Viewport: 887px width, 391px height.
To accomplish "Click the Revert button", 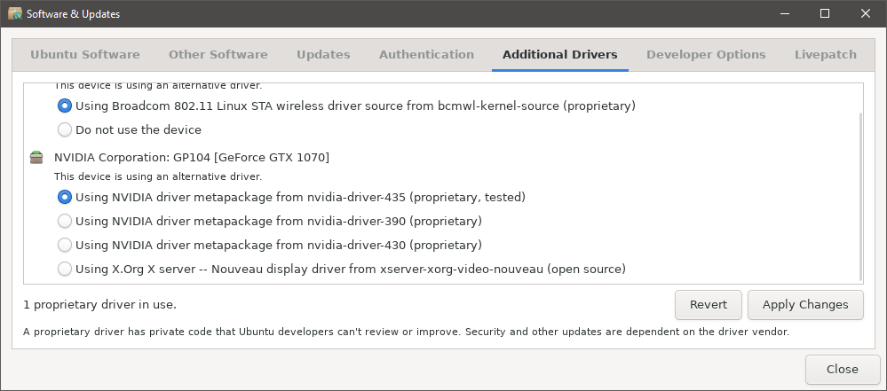I will coord(709,305).
